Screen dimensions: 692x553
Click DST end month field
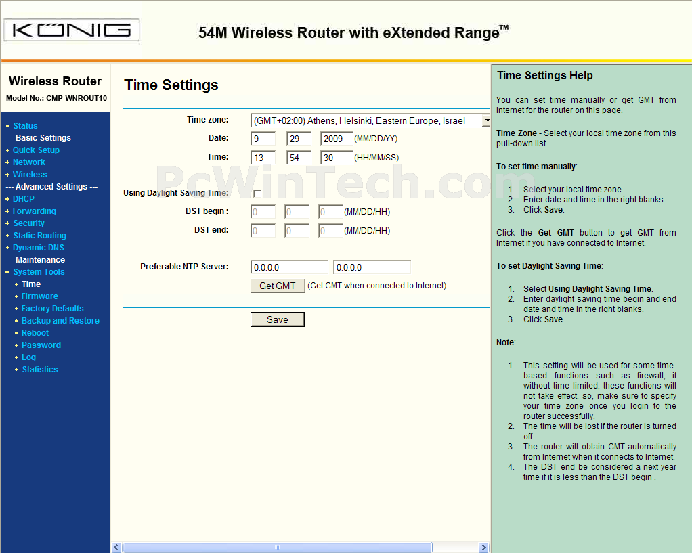pyautogui.click(x=263, y=230)
